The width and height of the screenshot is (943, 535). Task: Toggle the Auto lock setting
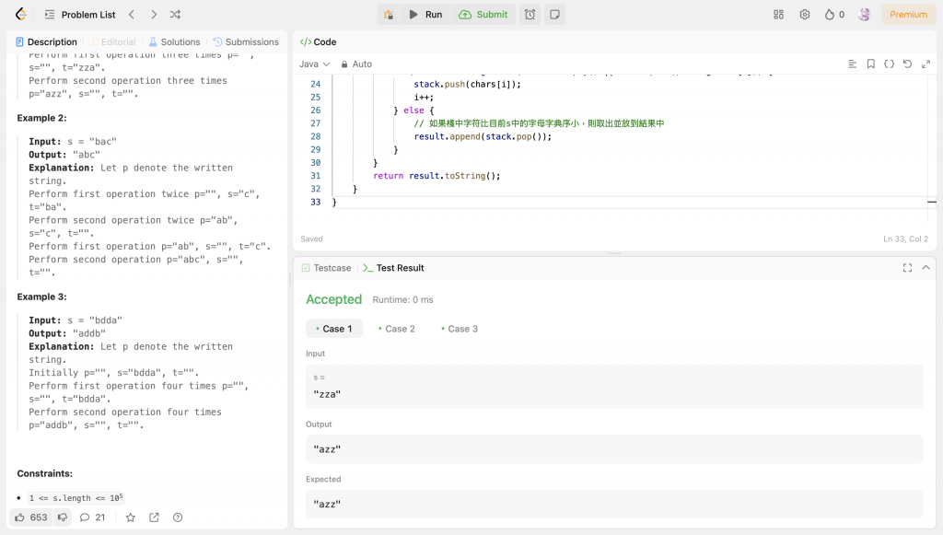[x=356, y=64]
